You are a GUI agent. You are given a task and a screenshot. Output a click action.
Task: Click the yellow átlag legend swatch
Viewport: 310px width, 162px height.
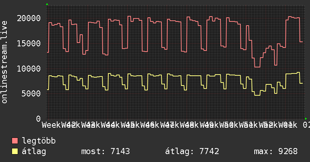point(15,151)
